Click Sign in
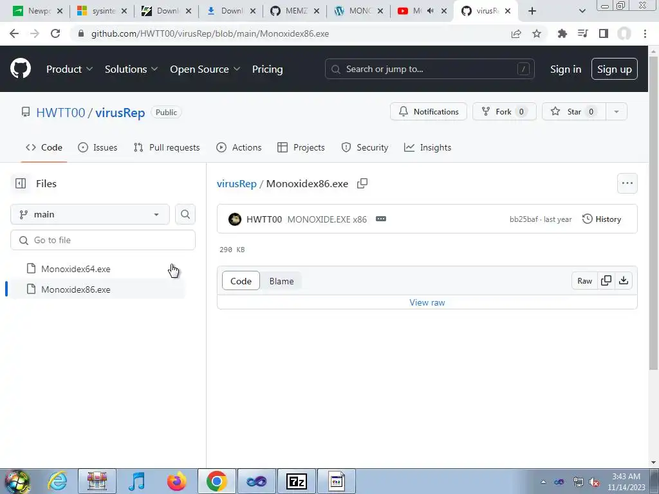This screenshot has width=659, height=494. pyautogui.click(x=566, y=69)
